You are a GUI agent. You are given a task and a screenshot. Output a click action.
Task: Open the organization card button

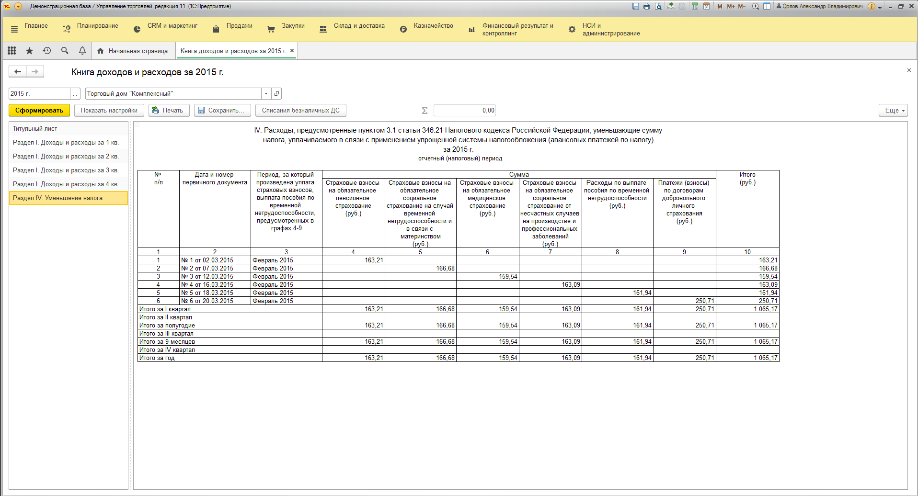[276, 94]
